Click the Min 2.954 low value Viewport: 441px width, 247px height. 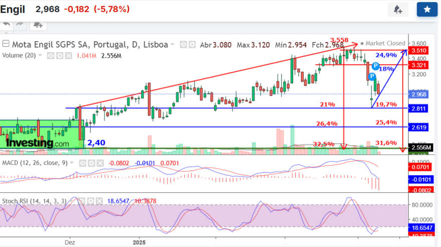tap(291, 45)
